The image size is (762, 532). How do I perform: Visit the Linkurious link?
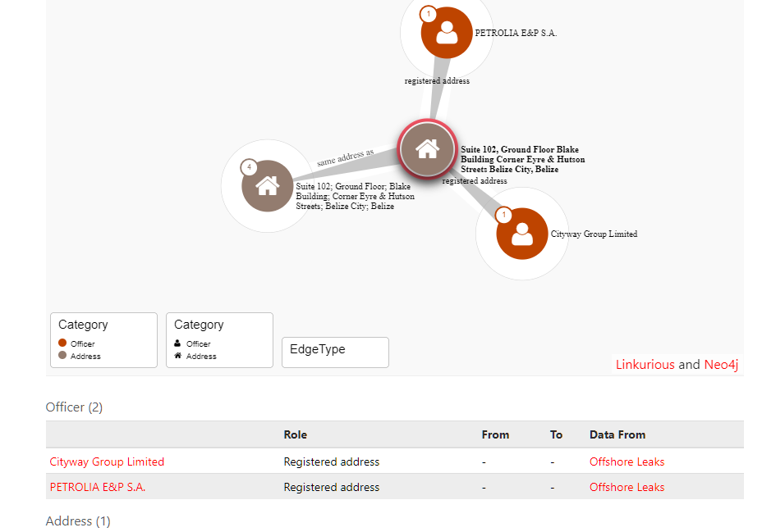[645, 365]
